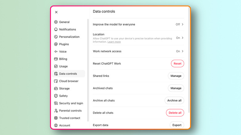241x135 pixels.
Task: Expand the Work network access chevron
Action: (x=183, y=51)
